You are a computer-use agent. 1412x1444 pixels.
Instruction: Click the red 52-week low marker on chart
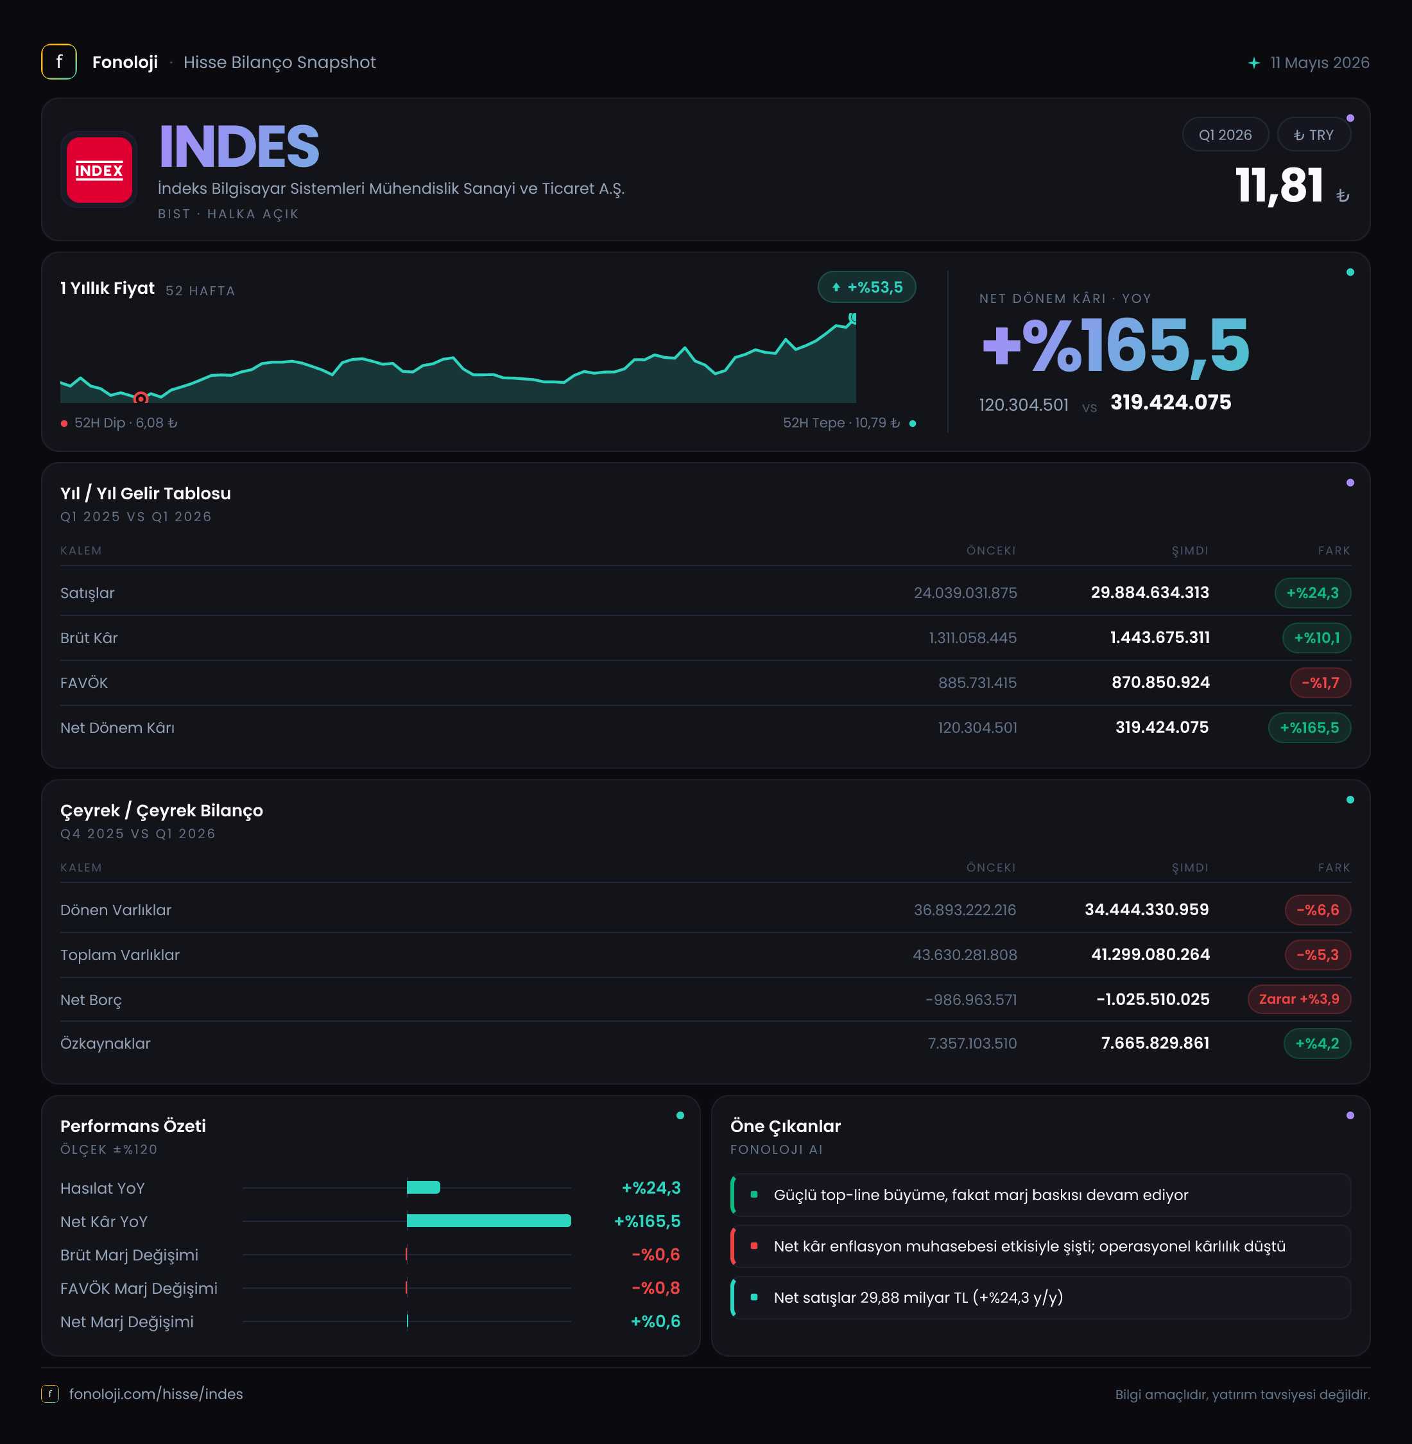pos(140,399)
